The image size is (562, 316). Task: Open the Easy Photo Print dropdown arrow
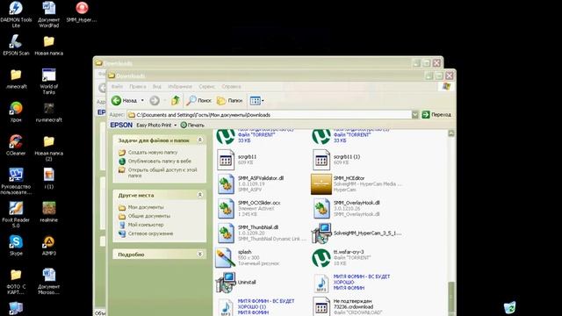coord(176,125)
